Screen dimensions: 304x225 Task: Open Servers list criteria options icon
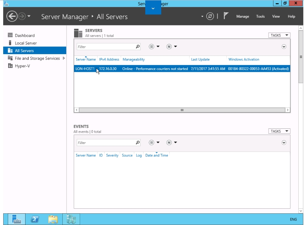(x=151, y=46)
